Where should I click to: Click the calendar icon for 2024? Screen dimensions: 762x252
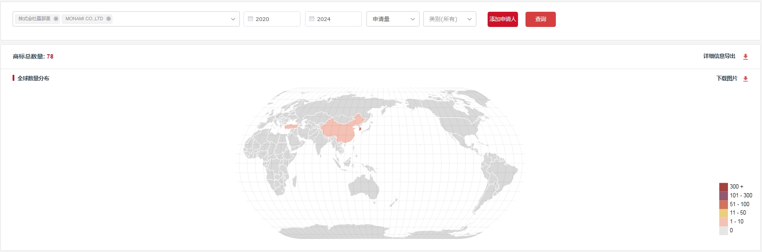tap(312, 19)
